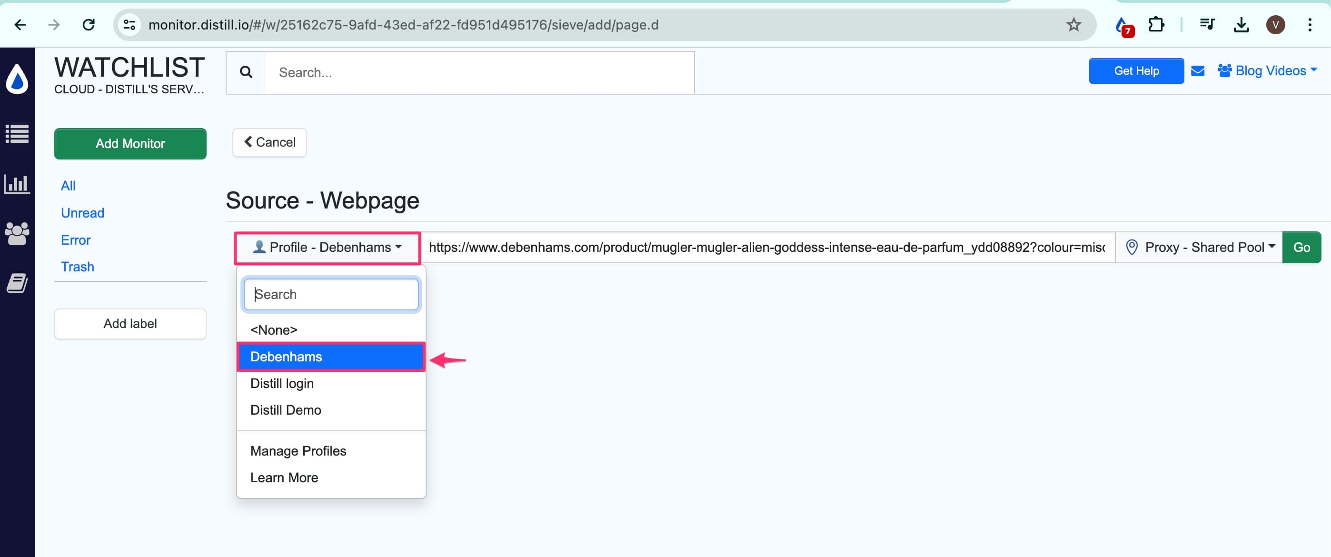Open the team users icon in sidebar
Viewport: 1331px width, 557px height.
click(17, 234)
